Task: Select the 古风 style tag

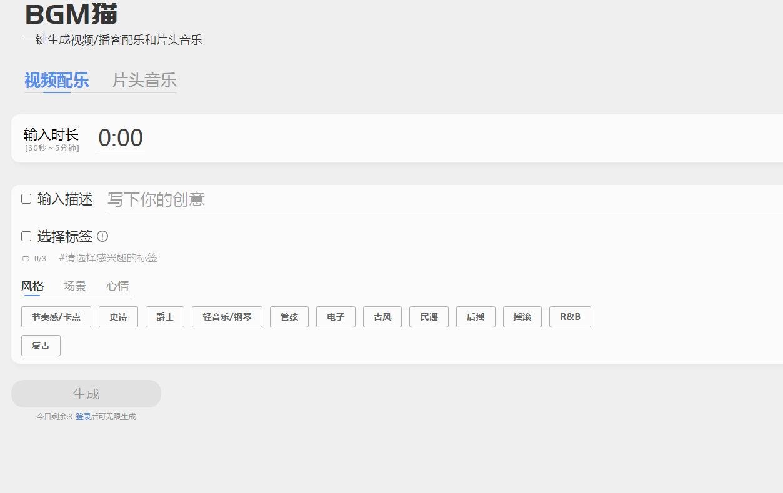Action: (382, 317)
